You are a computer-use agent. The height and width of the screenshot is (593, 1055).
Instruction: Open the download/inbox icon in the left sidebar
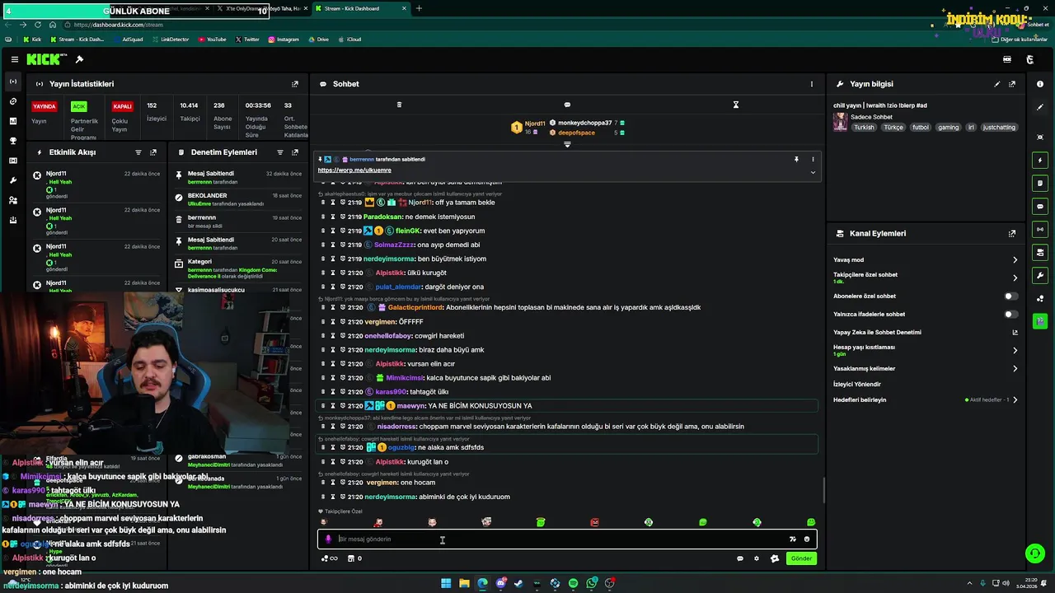pos(12,220)
